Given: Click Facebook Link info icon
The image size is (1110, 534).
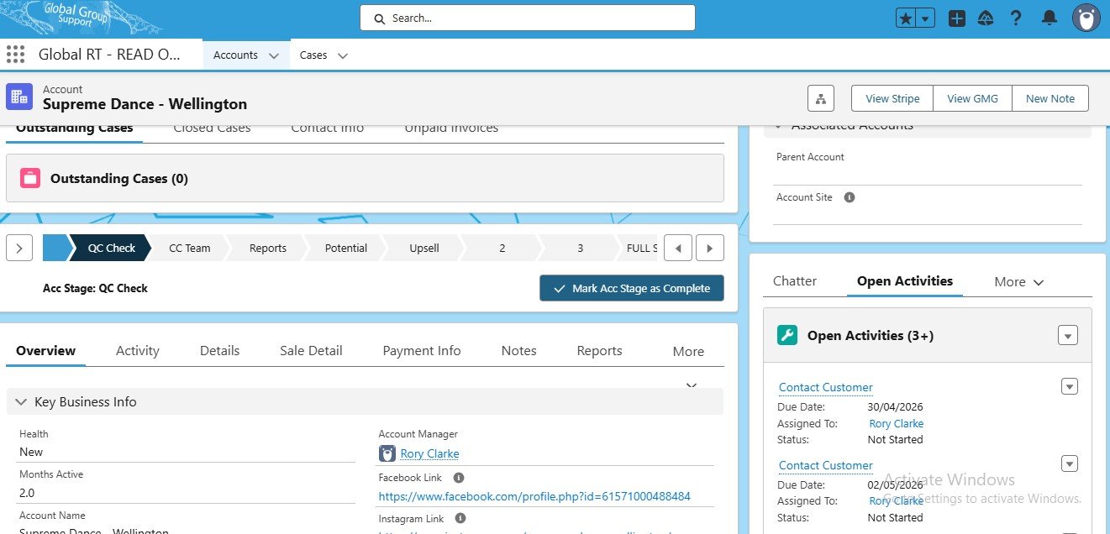Looking at the screenshot, I should point(459,478).
